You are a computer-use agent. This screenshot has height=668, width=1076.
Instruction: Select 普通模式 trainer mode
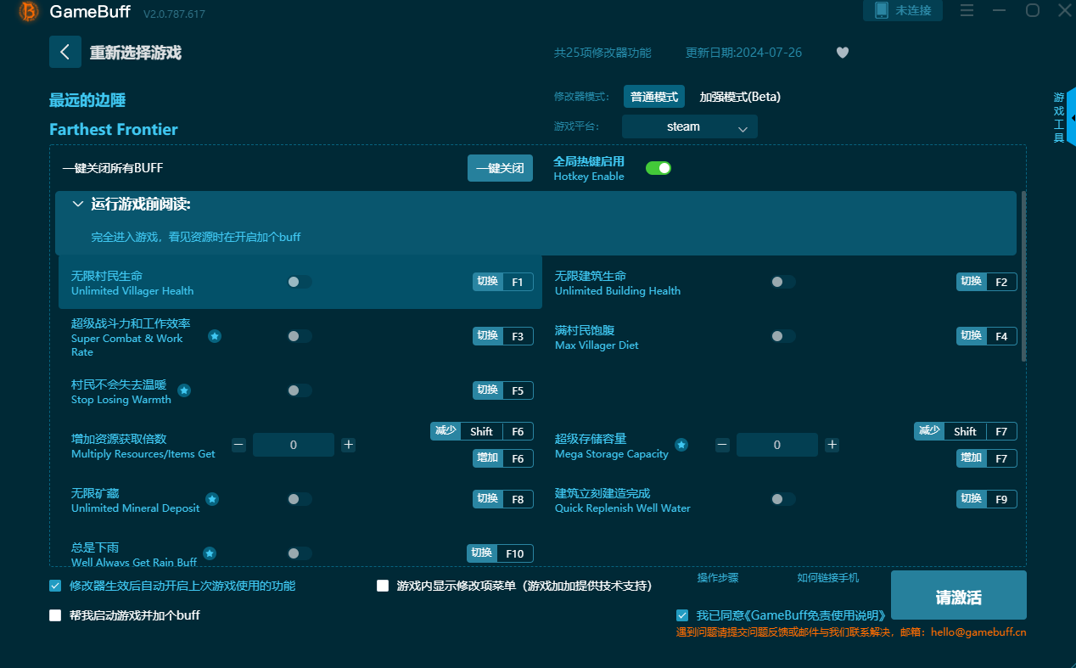coord(654,97)
